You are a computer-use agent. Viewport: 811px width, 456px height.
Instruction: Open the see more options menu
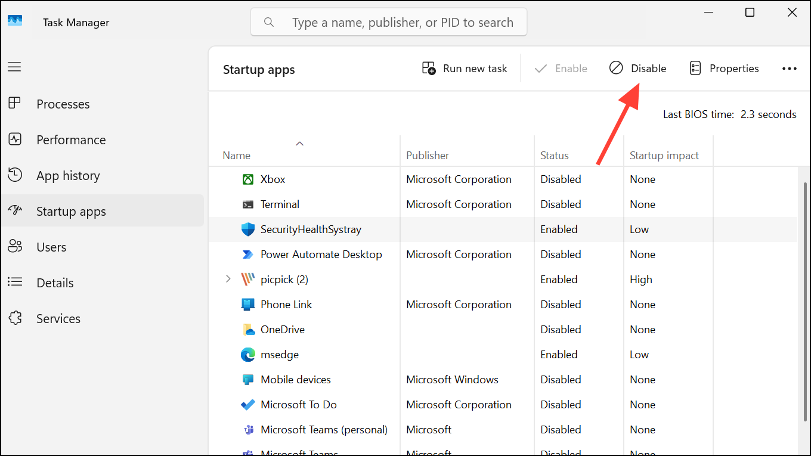click(790, 68)
